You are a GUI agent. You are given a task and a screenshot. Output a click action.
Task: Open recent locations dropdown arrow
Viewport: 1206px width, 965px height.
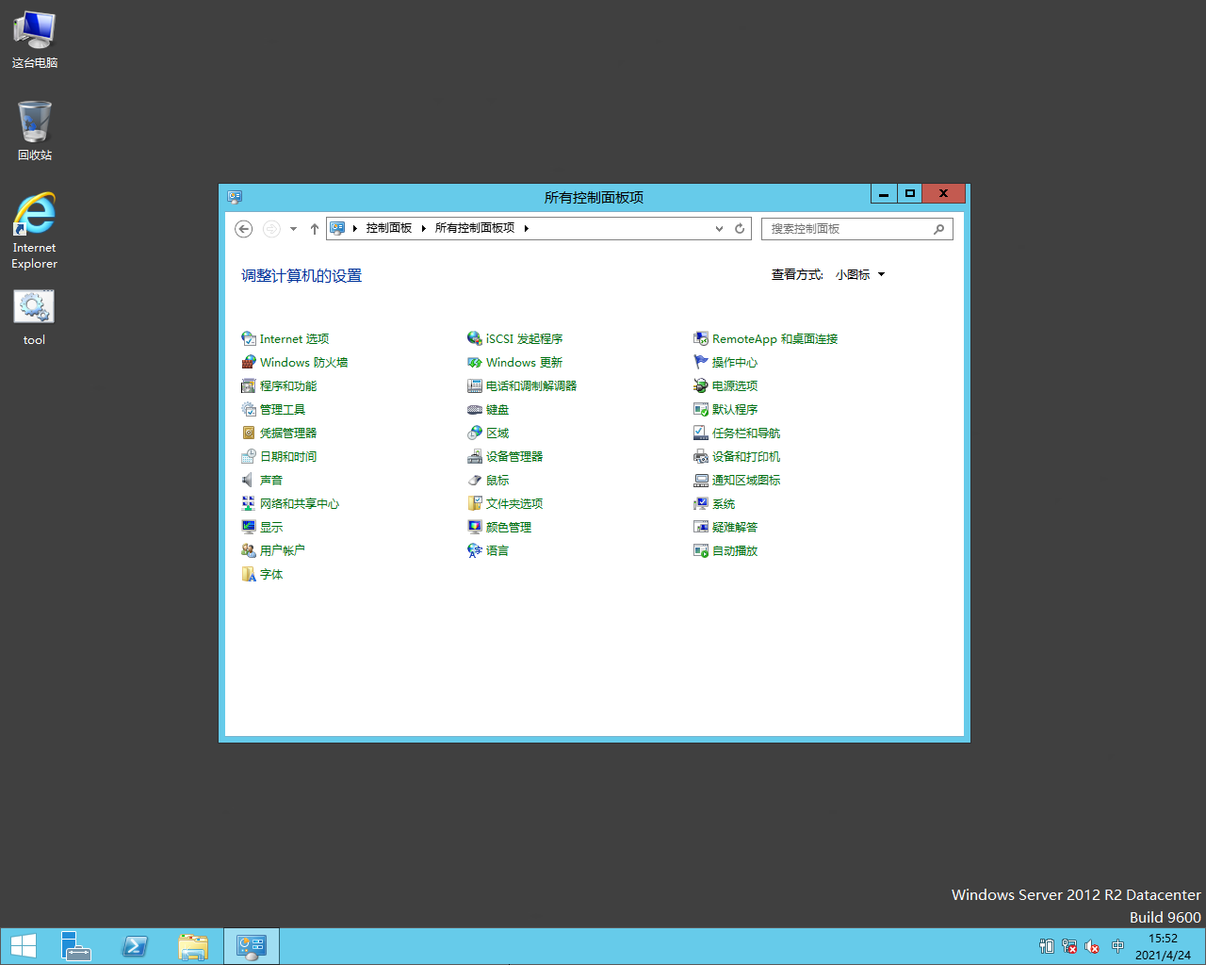click(293, 229)
